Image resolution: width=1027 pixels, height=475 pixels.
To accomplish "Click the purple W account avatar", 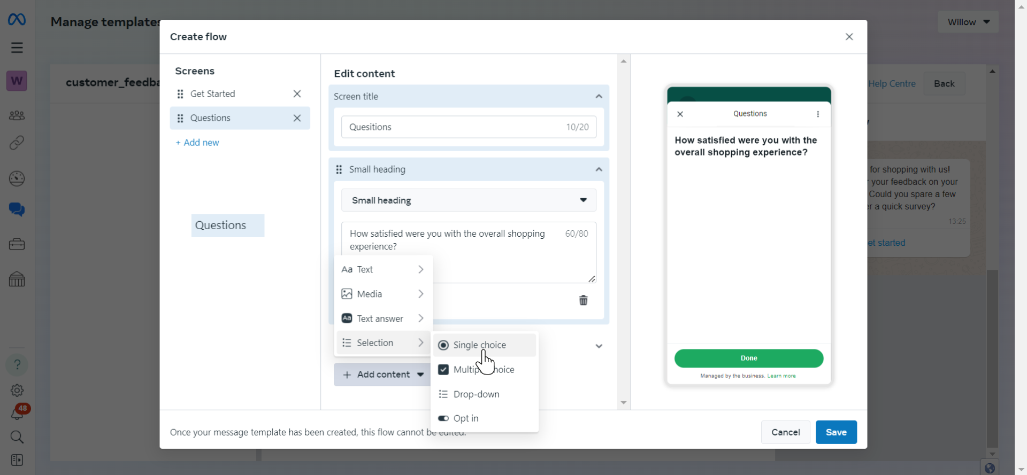I will (x=17, y=81).
